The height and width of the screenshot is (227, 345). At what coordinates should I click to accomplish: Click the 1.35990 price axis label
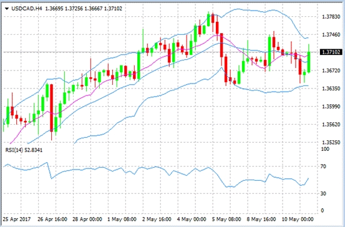click(x=331, y=107)
